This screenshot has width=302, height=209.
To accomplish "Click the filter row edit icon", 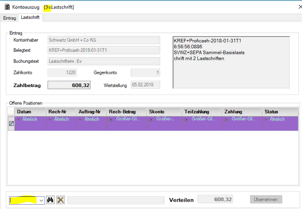I will pos(11,123).
